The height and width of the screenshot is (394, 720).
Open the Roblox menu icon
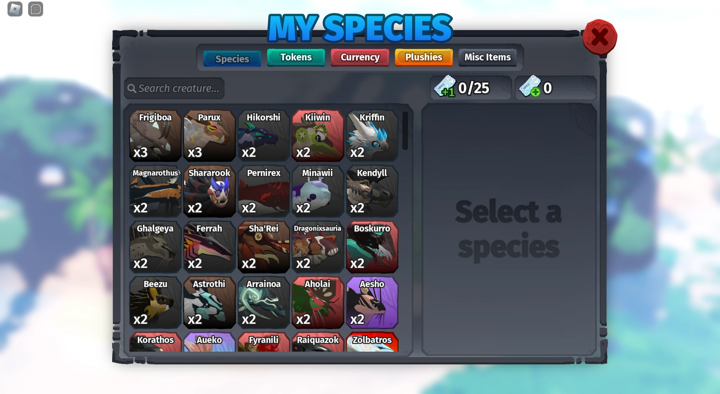tap(15, 9)
